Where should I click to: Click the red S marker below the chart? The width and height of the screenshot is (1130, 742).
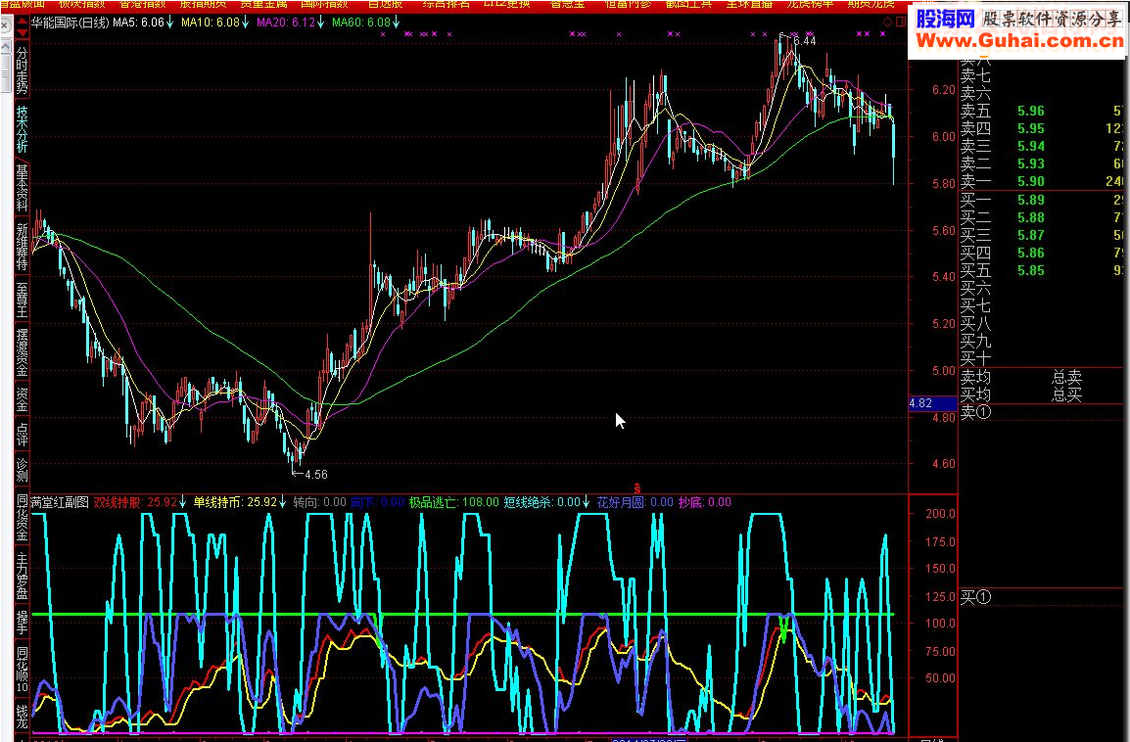click(637, 488)
